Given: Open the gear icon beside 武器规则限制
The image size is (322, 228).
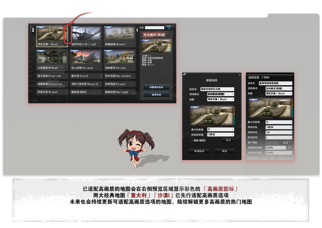Looking at the screenshot, I should (290, 148).
